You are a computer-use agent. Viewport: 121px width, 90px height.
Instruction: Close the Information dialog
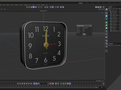tap(90, 26)
